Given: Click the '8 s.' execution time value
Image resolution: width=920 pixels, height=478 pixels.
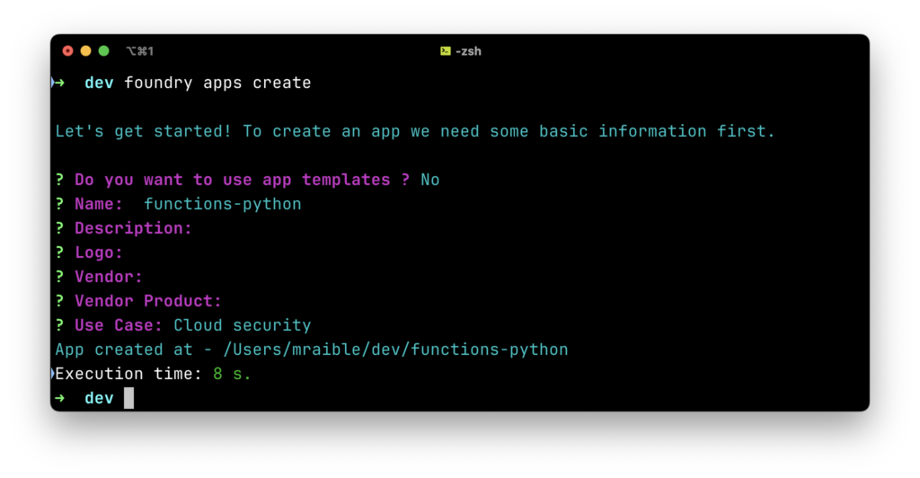Looking at the screenshot, I should (x=233, y=374).
